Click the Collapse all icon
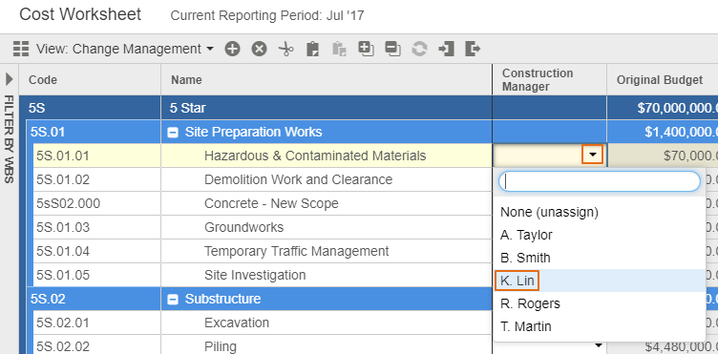Viewport: 718px width, 354px height. (392, 49)
